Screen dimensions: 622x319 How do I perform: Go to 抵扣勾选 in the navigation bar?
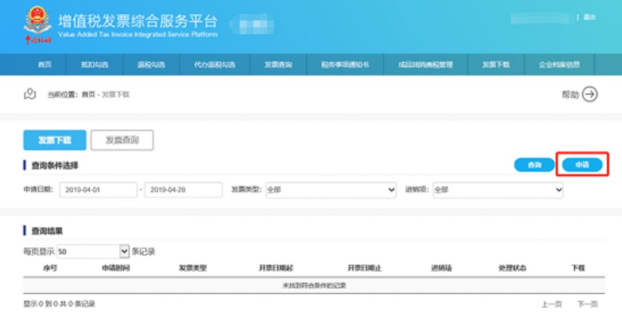click(x=95, y=64)
